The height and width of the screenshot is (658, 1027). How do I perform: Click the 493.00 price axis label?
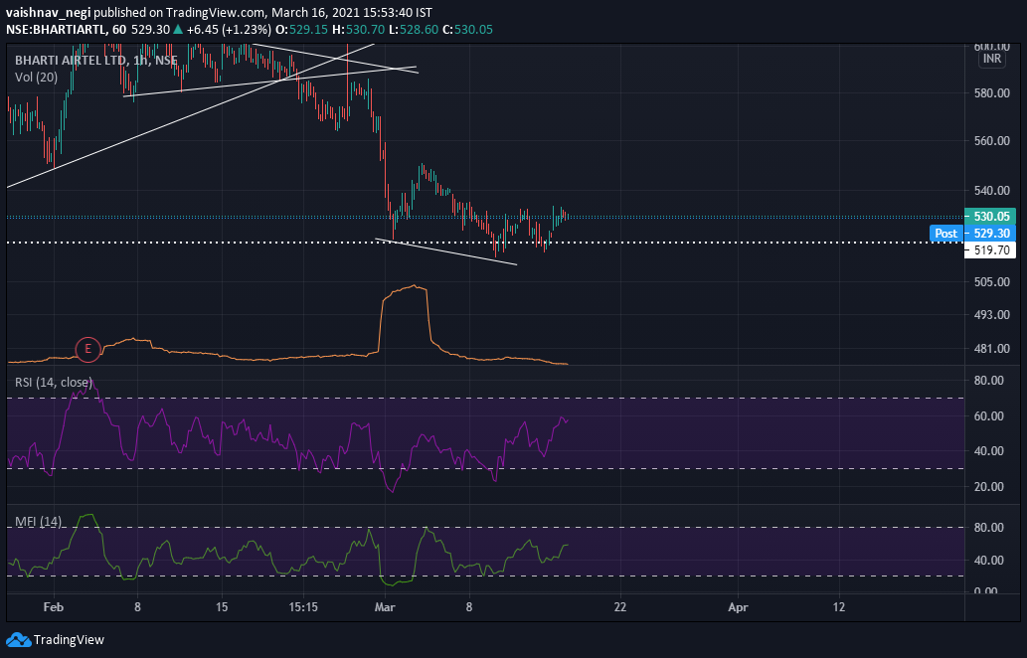point(991,315)
